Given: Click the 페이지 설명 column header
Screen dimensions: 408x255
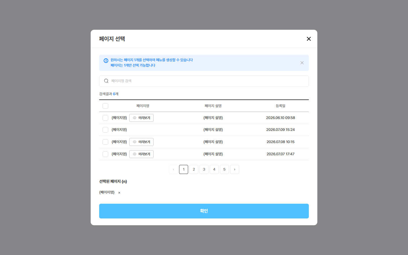Looking at the screenshot, I should (213, 106).
